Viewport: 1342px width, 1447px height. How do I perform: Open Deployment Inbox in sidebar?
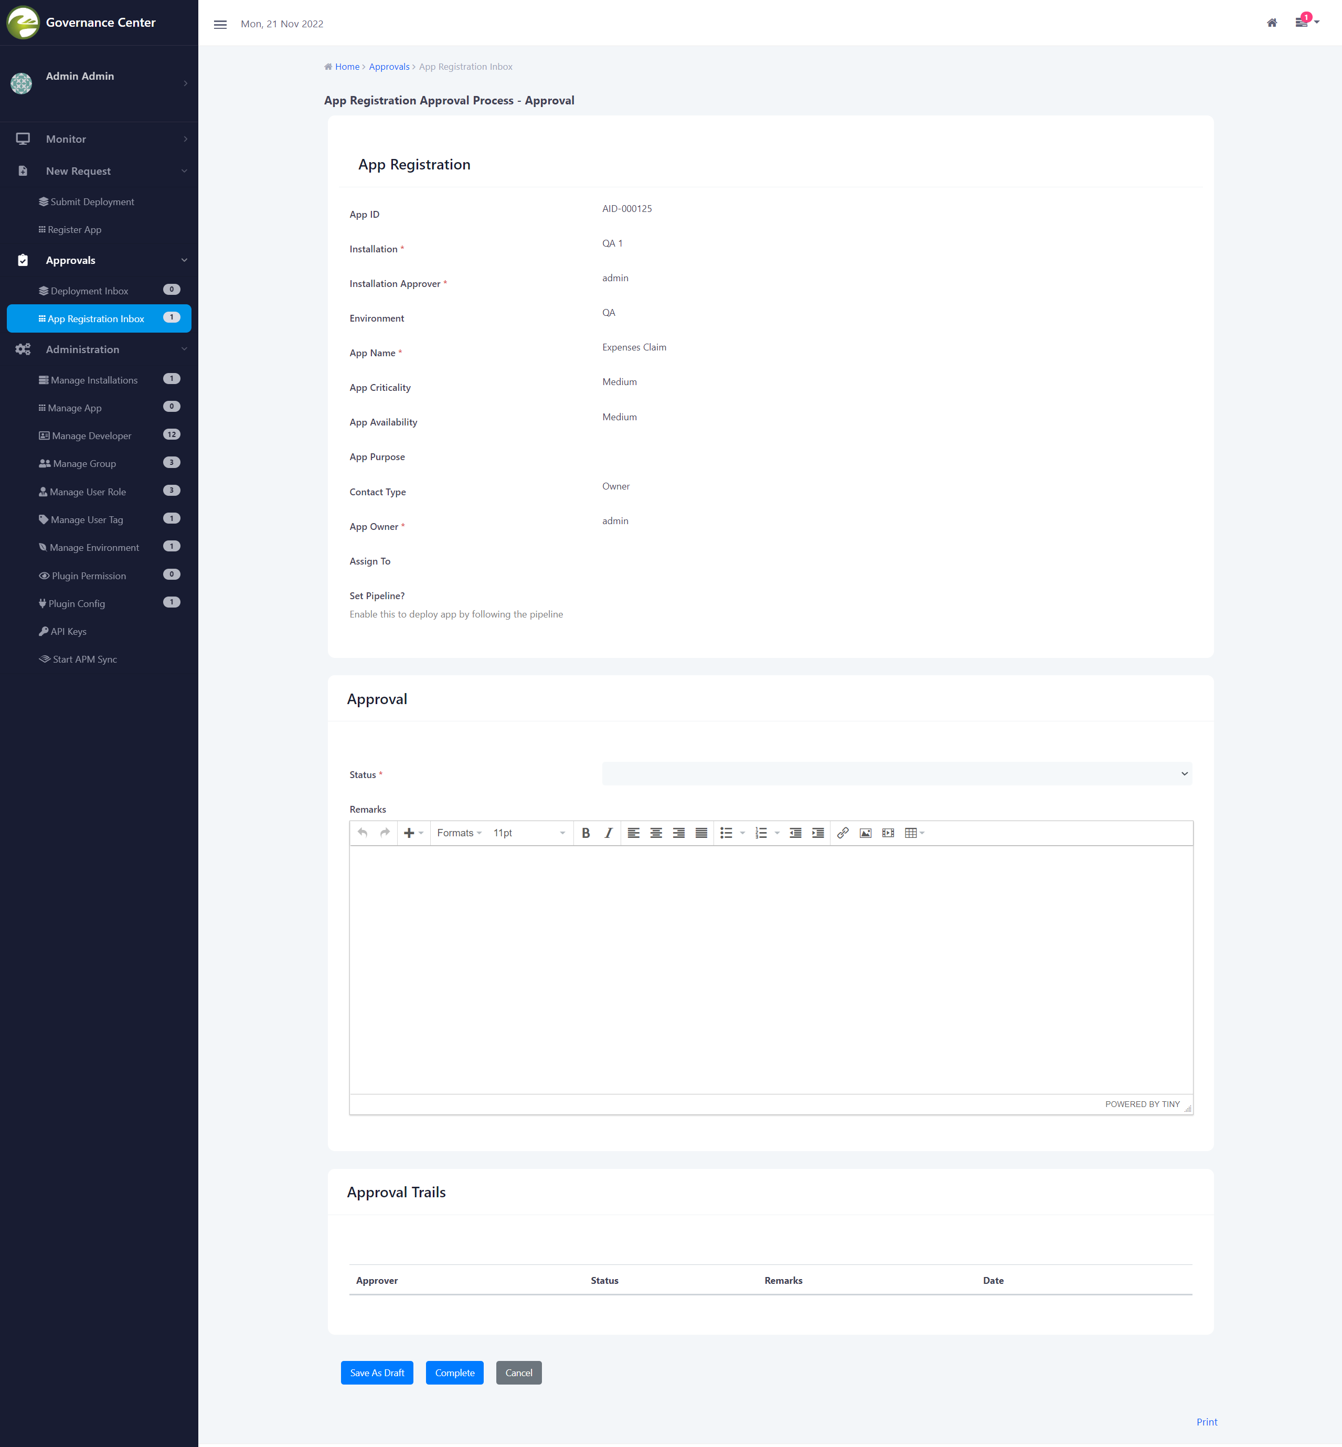click(x=89, y=291)
